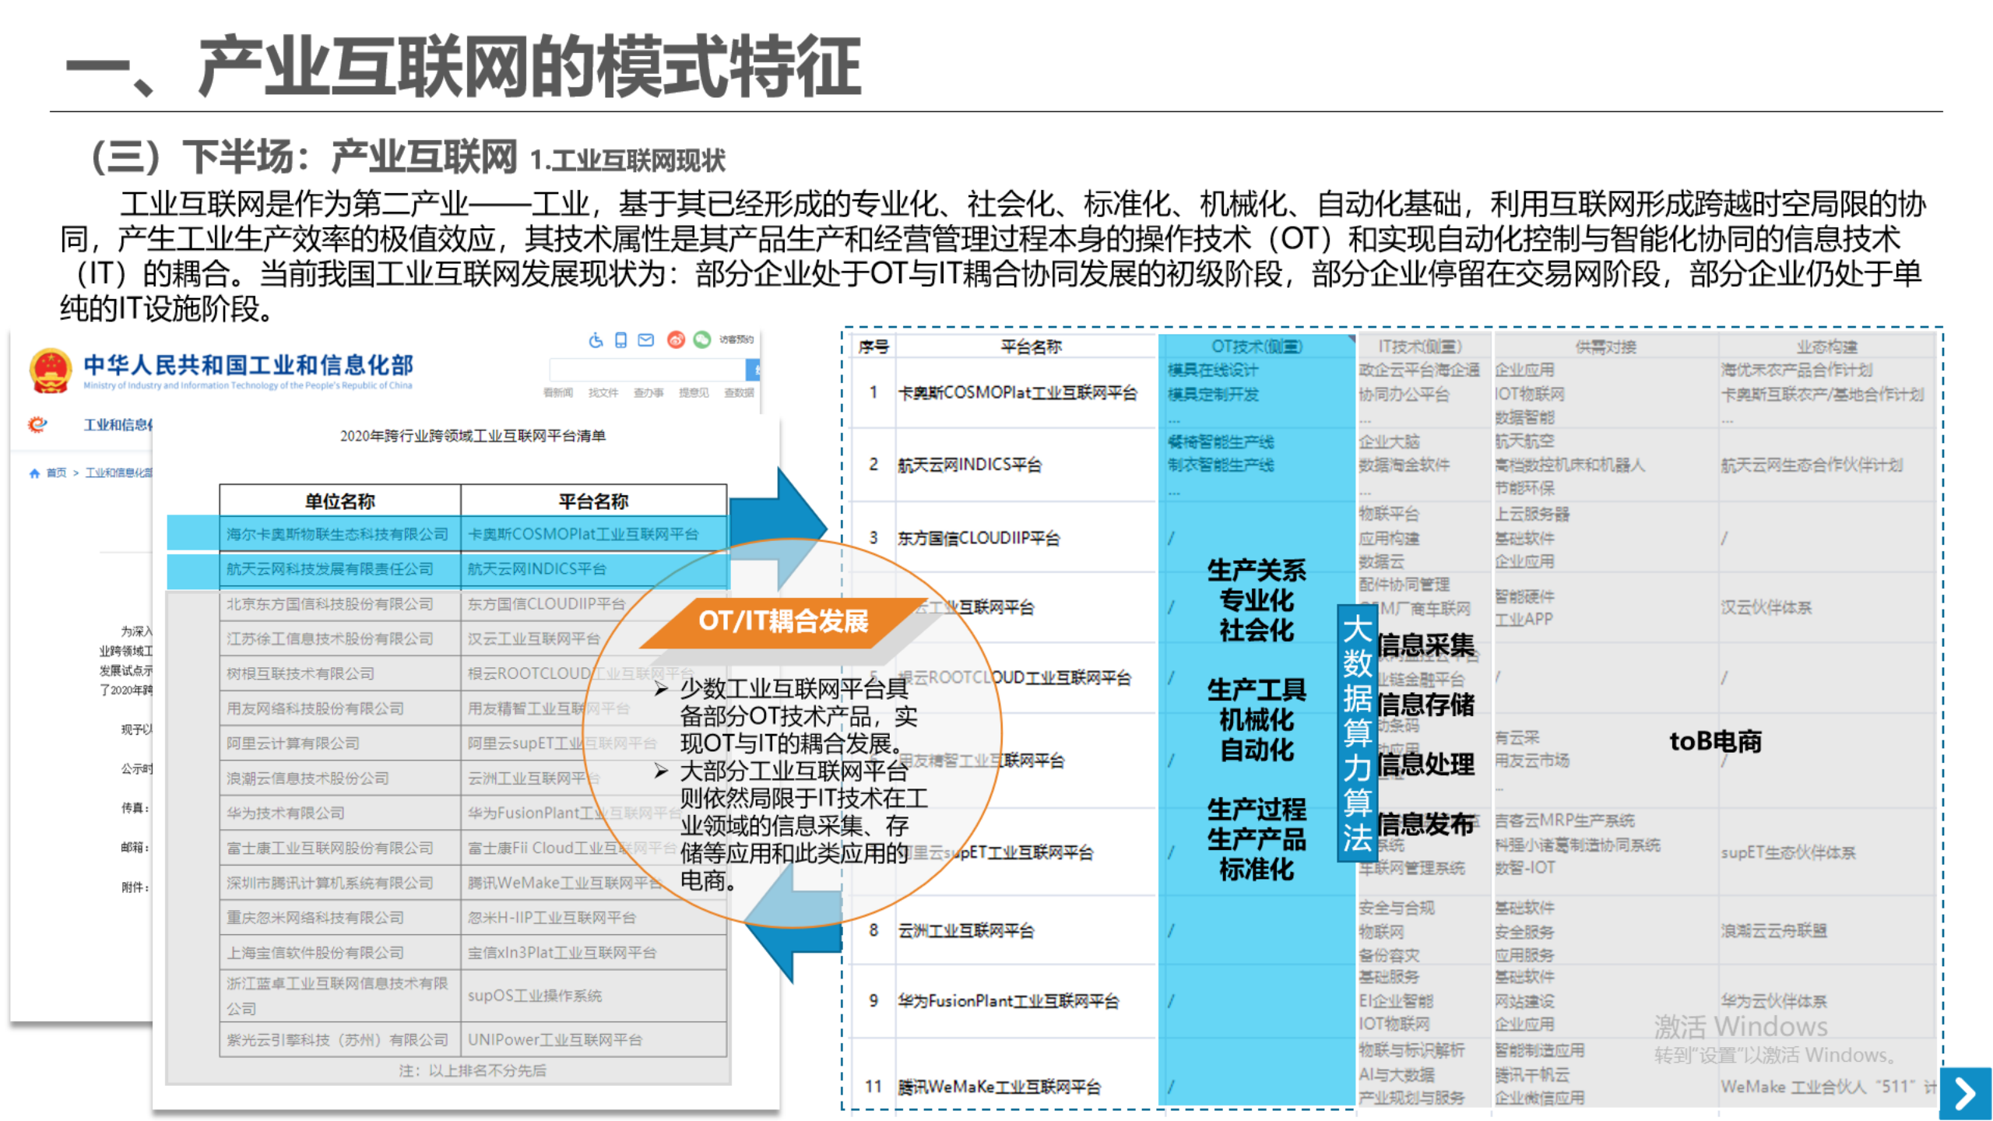This screenshot has width=1993, height=1121.
Task: Select the 忽米H-IIP工业互联网平台 cell
Action: (x=594, y=918)
